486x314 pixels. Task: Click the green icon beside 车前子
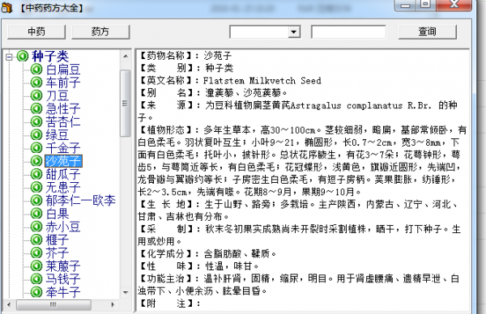pos(36,83)
